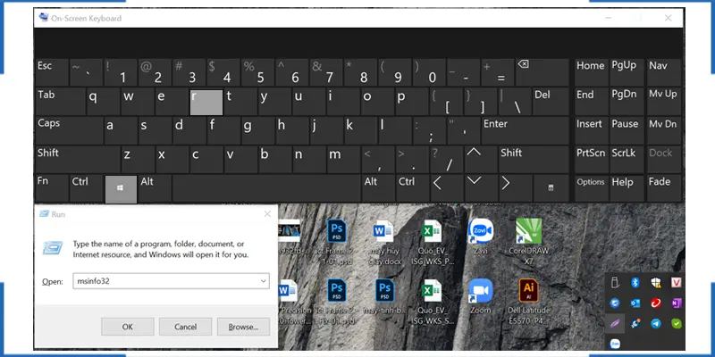Click the Telegram tray icon
Image resolution: width=715 pixels, height=357 pixels.
click(654, 323)
